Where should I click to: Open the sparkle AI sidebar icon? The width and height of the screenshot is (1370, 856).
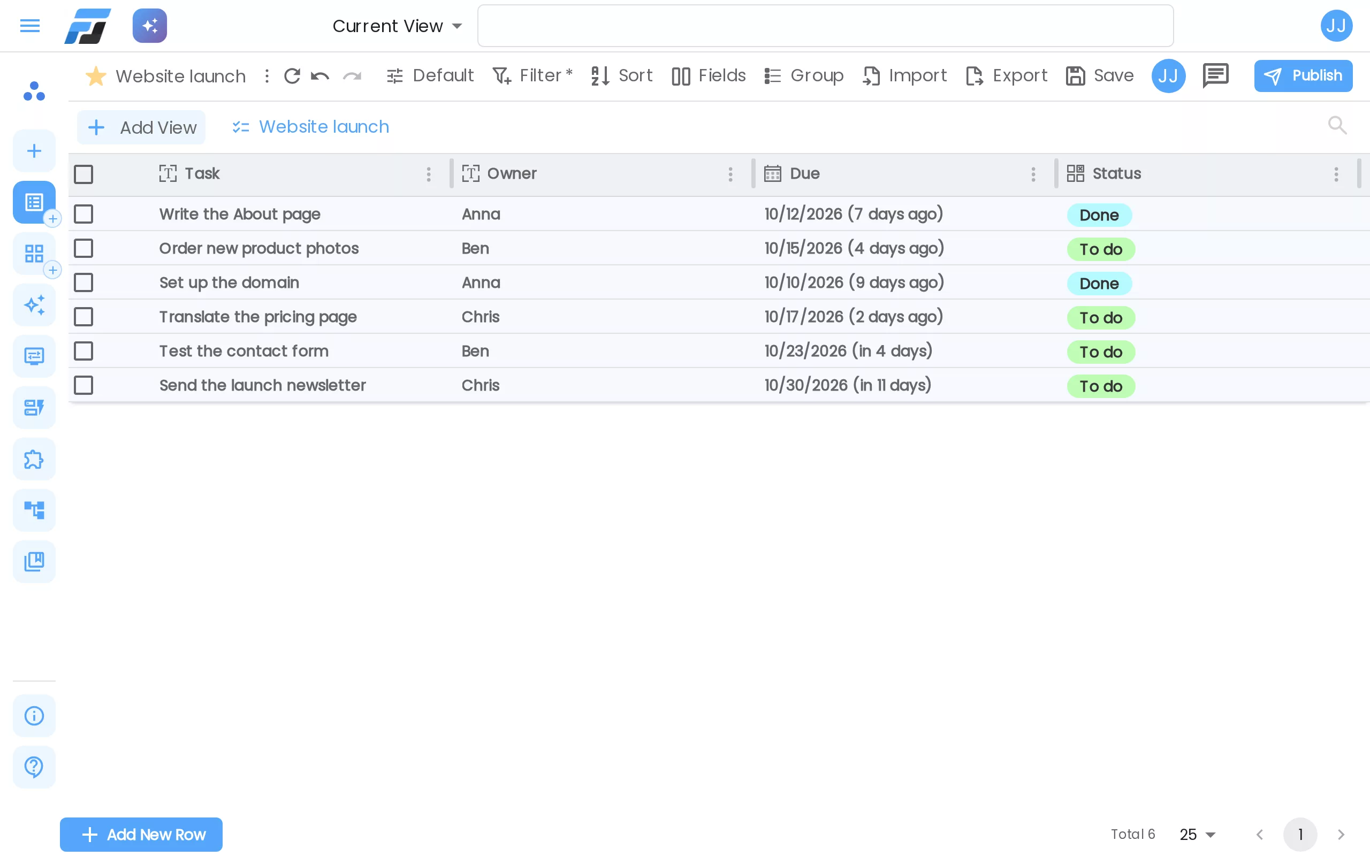coord(34,305)
